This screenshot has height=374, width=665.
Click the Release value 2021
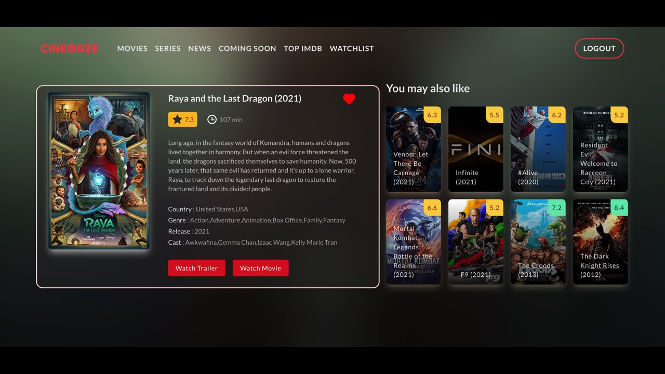tap(202, 231)
